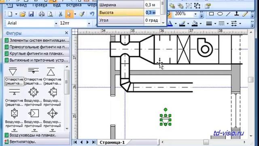This screenshot has width=259, height=146.
Task: Select the Rectangle drawing tool
Action: coord(211,14)
